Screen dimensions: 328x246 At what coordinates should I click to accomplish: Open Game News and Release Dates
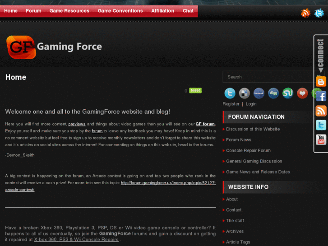pos(258,172)
